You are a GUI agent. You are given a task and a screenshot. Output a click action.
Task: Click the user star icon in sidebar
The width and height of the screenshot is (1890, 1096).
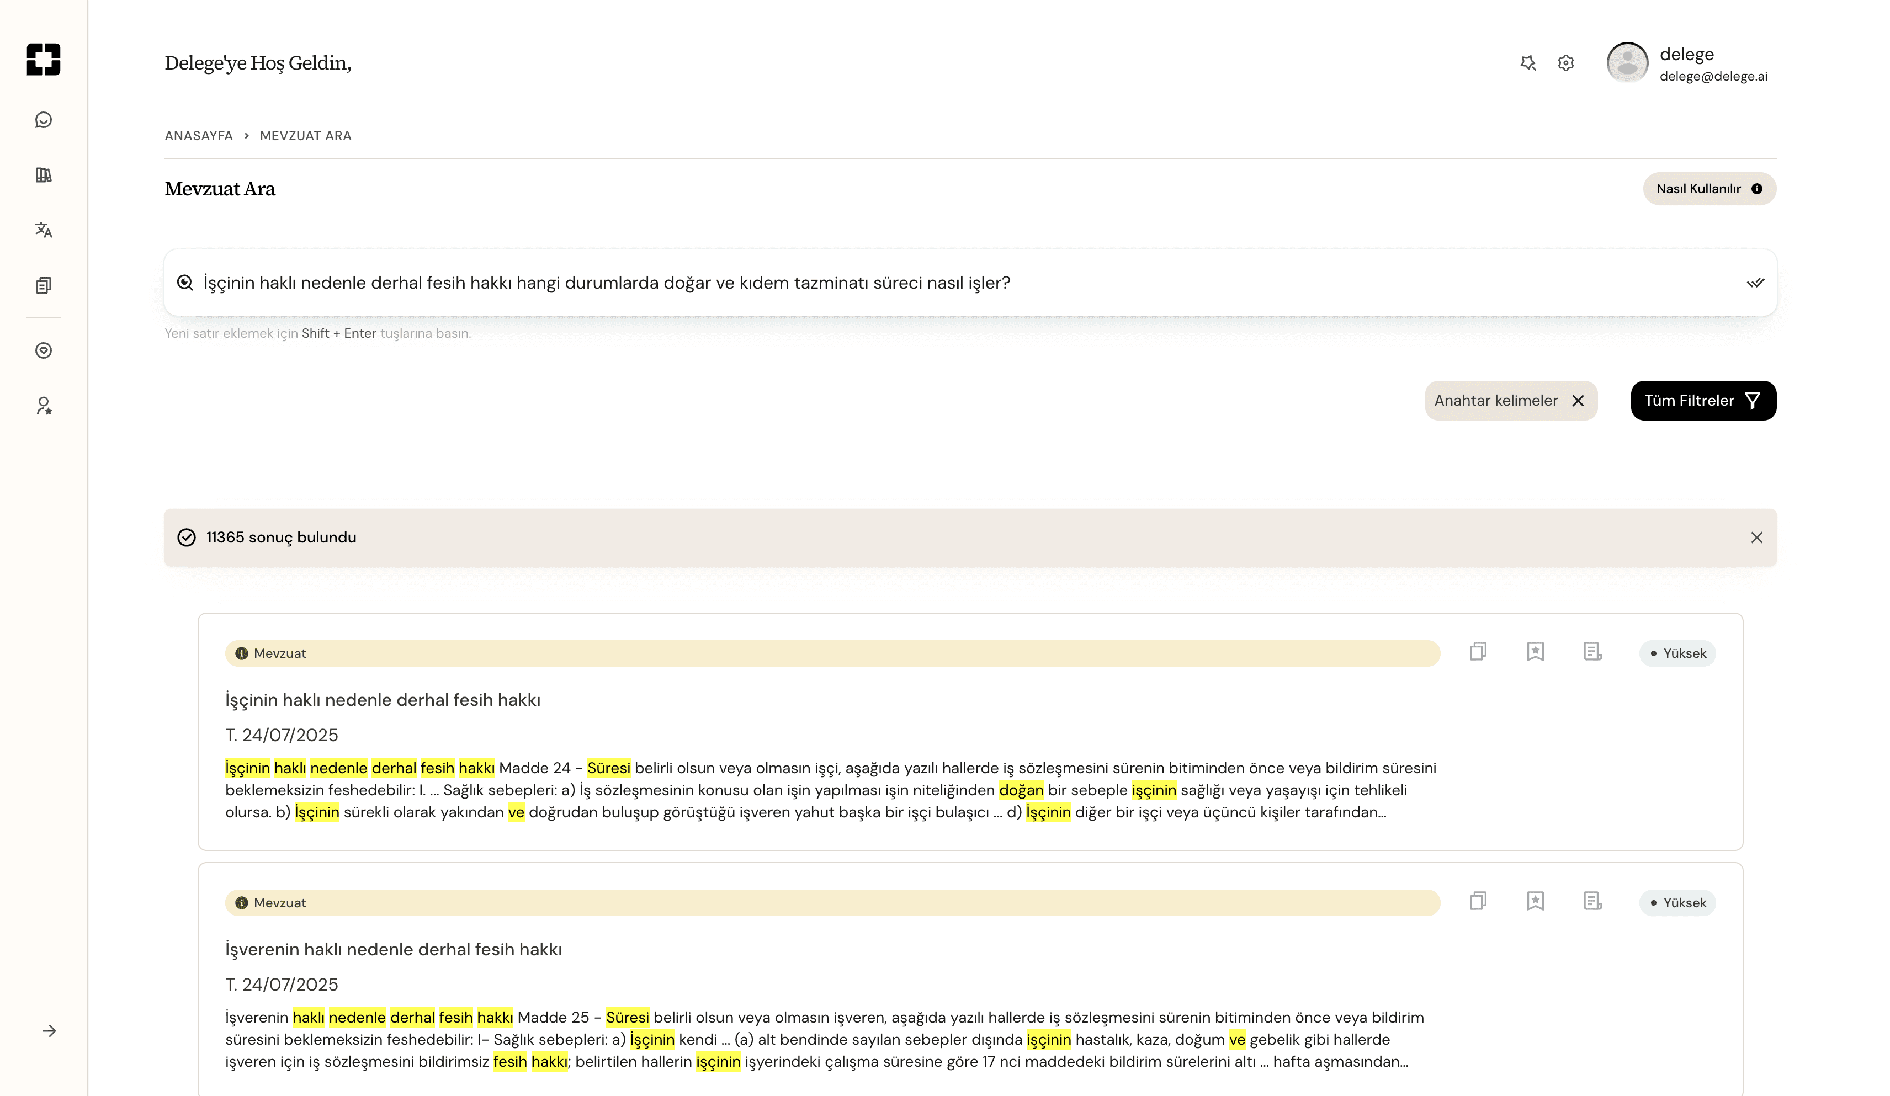click(44, 406)
